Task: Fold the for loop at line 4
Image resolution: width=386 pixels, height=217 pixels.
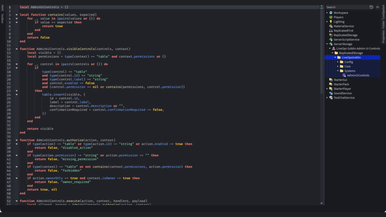Action: (x=17, y=18)
